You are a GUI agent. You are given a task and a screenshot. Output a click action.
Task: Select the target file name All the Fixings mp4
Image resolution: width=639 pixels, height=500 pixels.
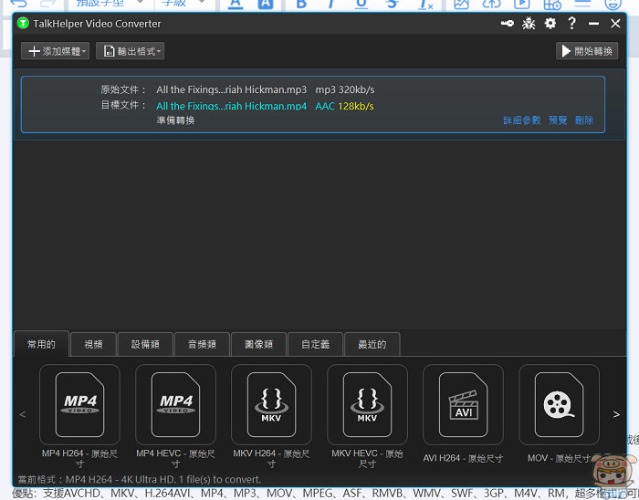(x=231, y=106)
